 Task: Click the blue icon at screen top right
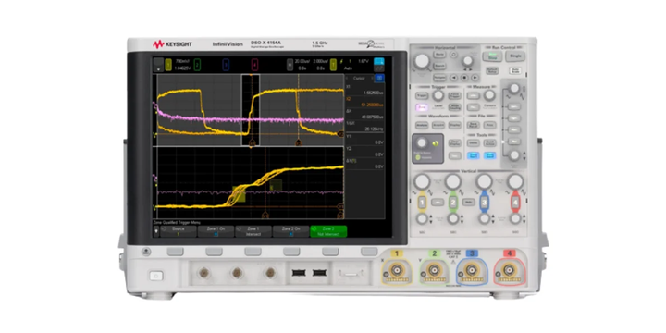click(379, 62)
